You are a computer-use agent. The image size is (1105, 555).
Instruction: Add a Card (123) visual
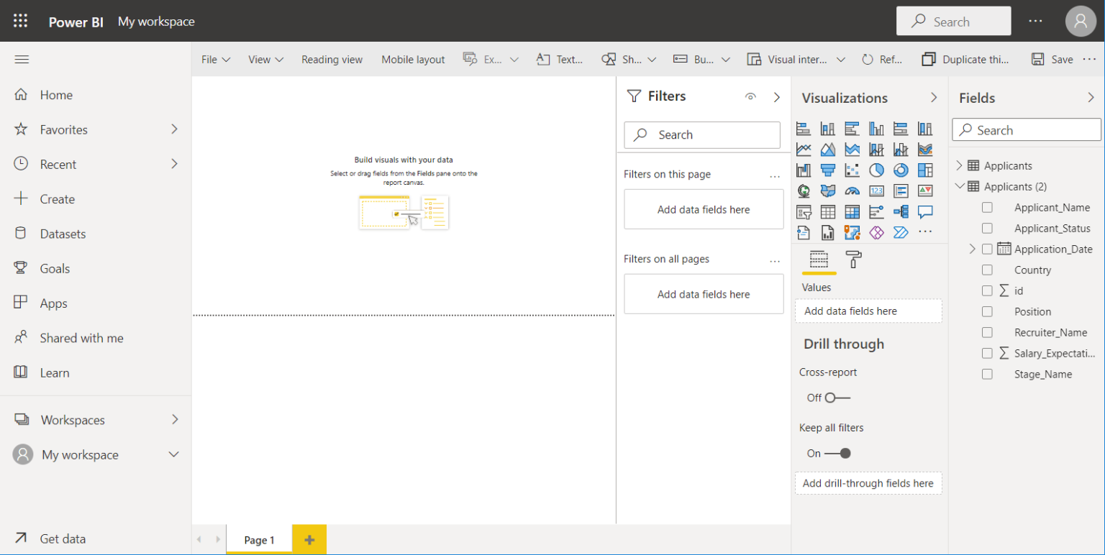coord(877,191)
